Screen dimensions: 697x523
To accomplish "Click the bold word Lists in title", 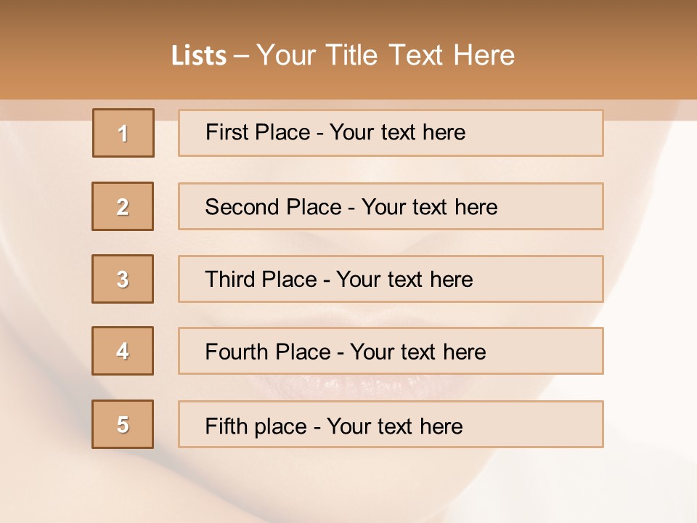I will click(199, 56).
